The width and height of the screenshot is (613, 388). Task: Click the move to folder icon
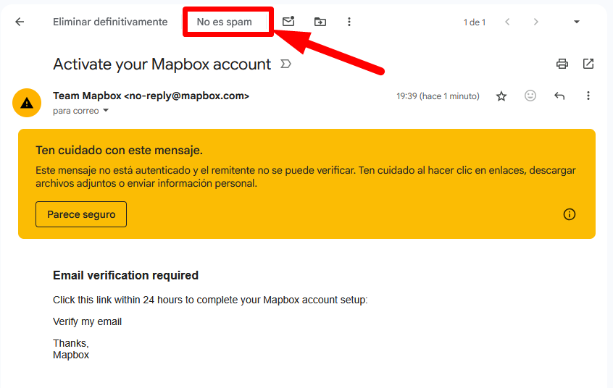click(320, 22)
